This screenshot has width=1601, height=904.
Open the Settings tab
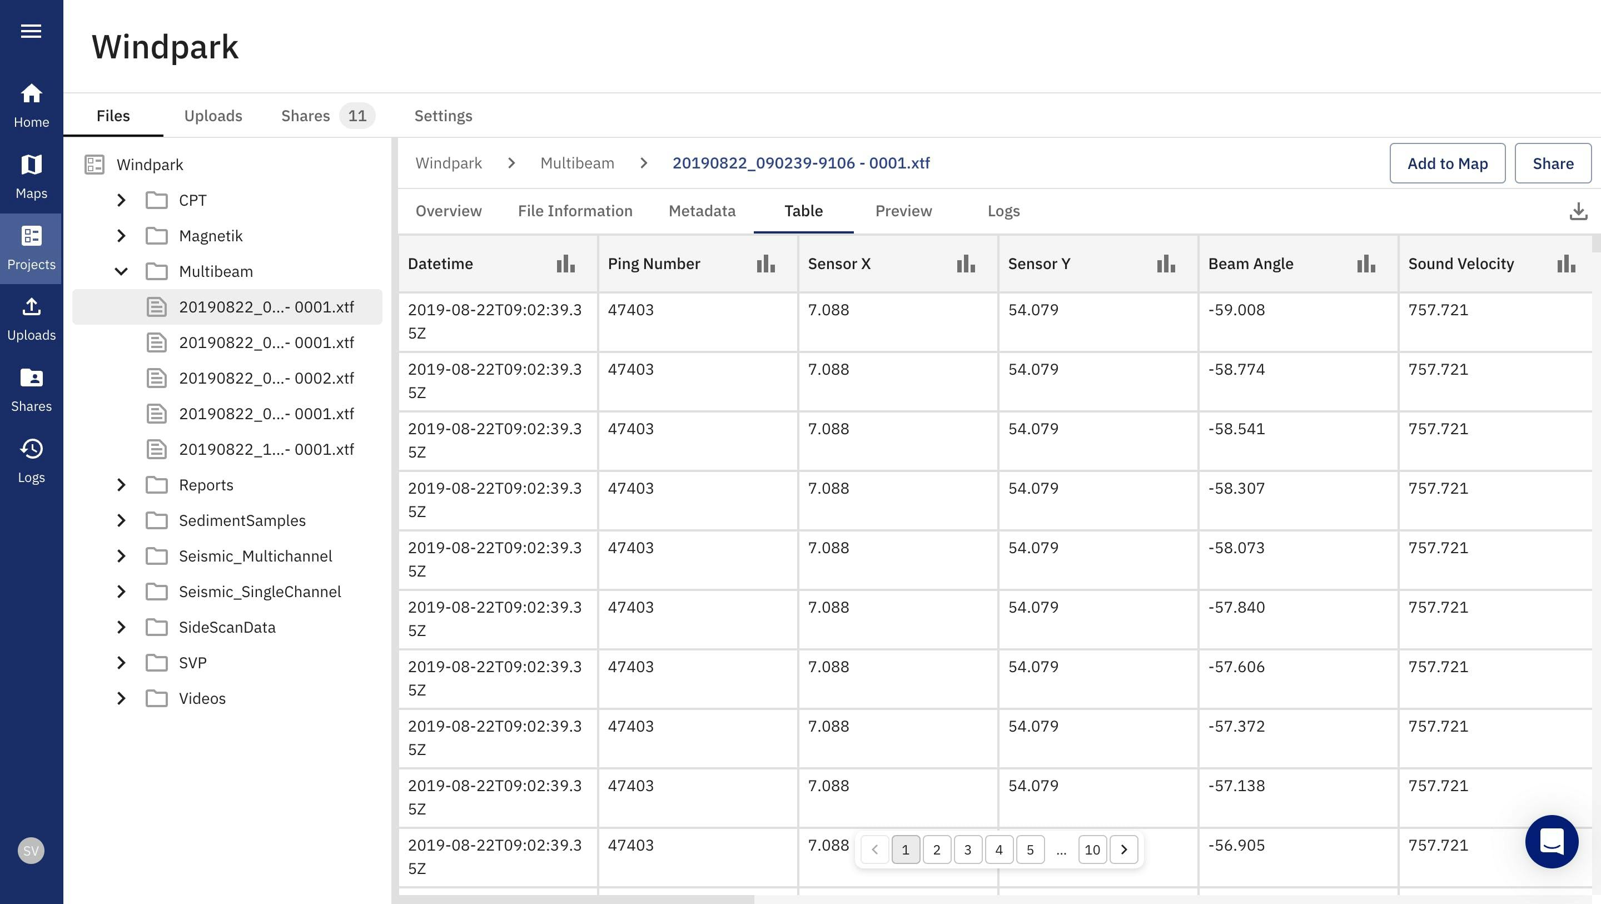443,116
